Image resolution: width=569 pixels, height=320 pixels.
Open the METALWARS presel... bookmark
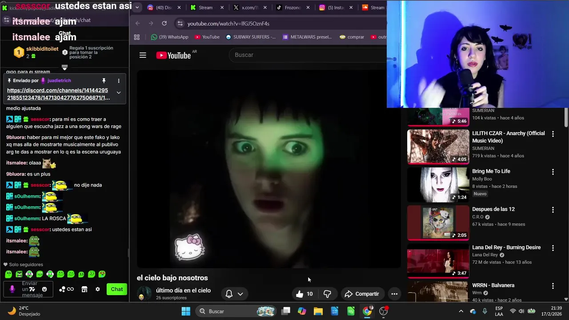click(307, 37)
